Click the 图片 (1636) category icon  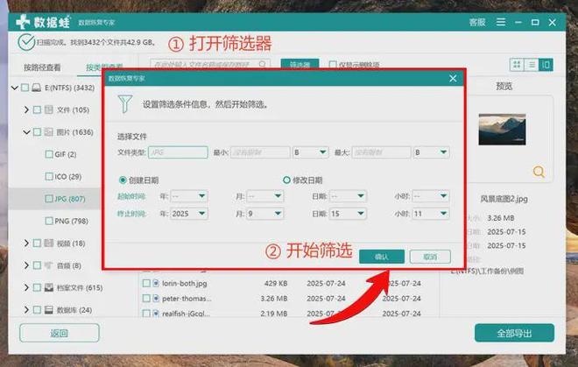point(49,131)
